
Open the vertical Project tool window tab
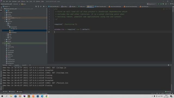pyautogui.click(x=1, y=9)
